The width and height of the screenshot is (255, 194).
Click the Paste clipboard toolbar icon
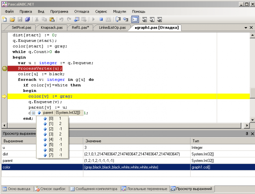52,19
